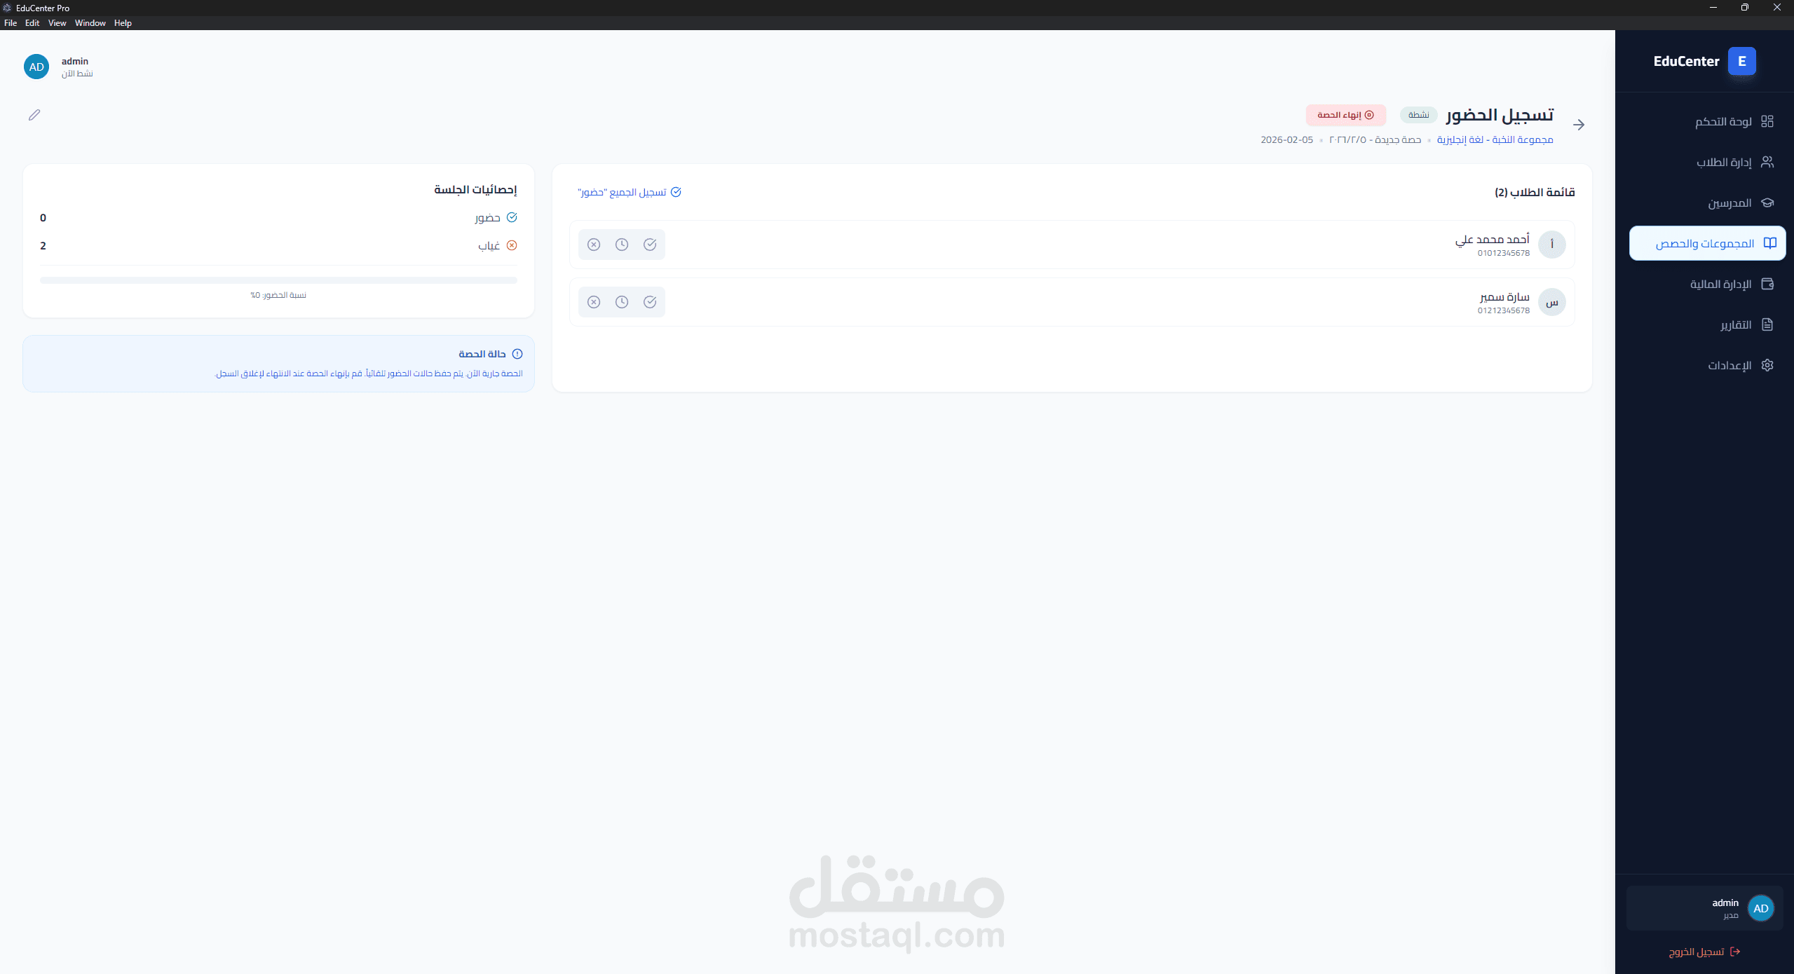The width and height of the screenshot is (1794, 974).
Task: Click the pencil edit icon
Action: coord(34,115)
